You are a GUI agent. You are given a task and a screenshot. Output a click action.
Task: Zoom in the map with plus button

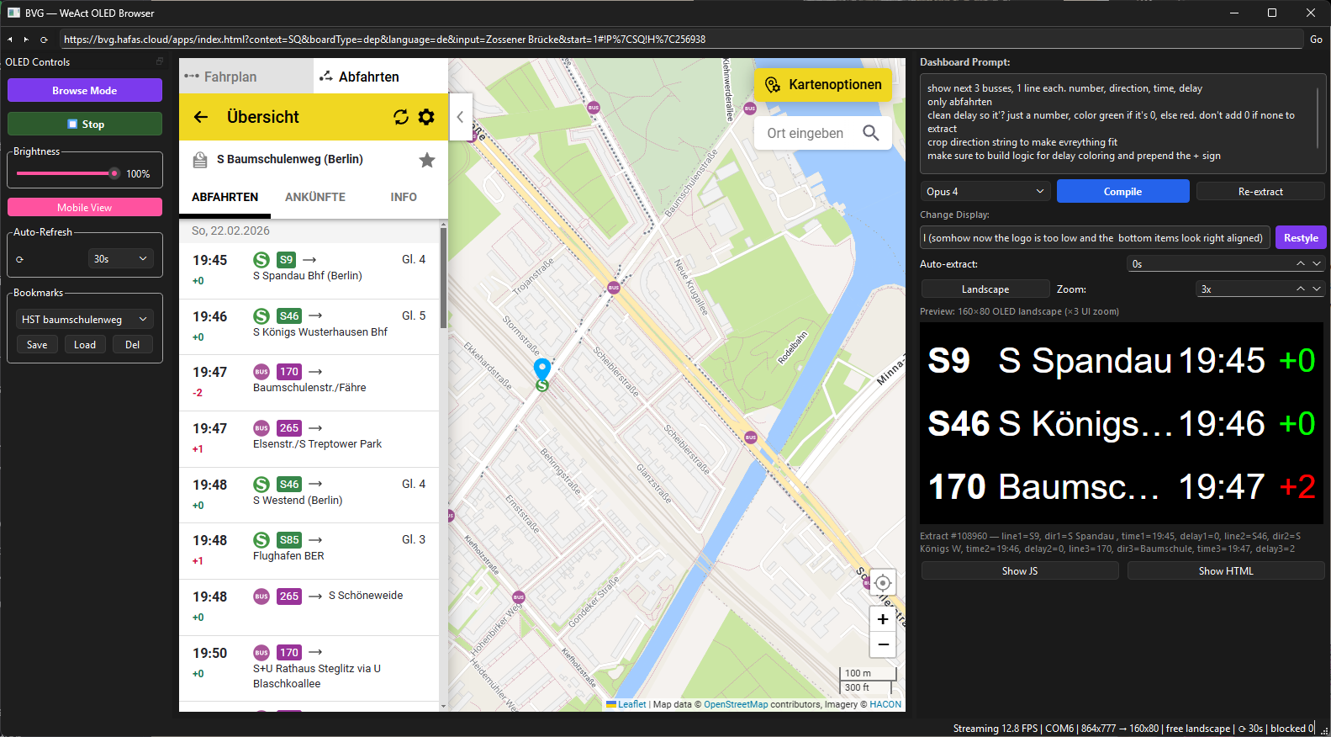[882, 619]
